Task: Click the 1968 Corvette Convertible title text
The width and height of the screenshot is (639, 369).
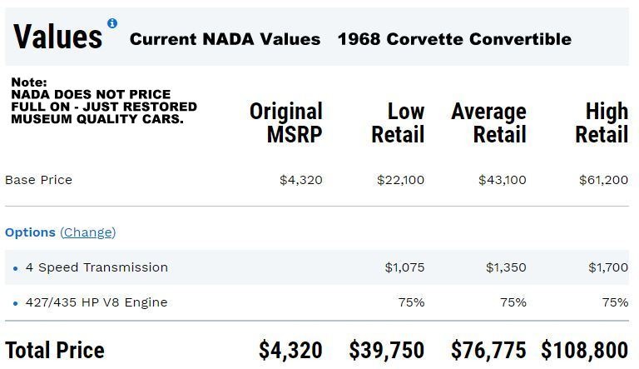Action: click(454, 39)
